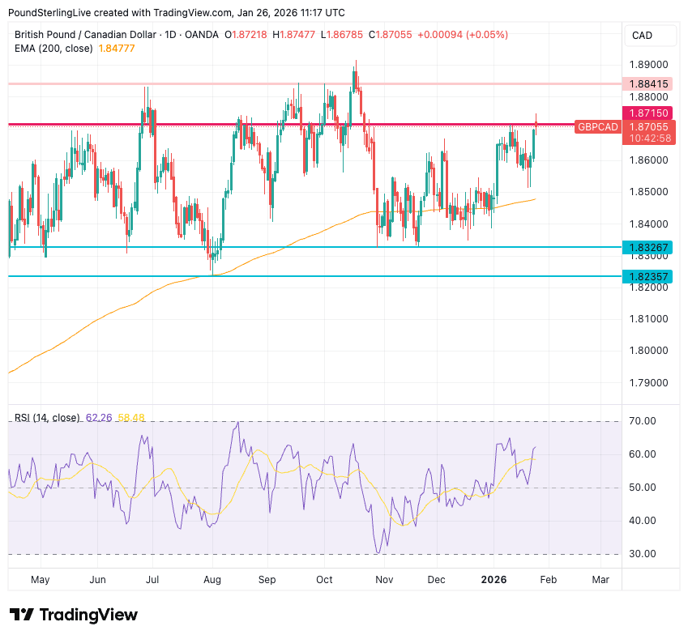The height and width of the screenshot is (639, 688).
Task: Click the 10:42:58 bar countdown timer
Action: [x=649, y=138]
